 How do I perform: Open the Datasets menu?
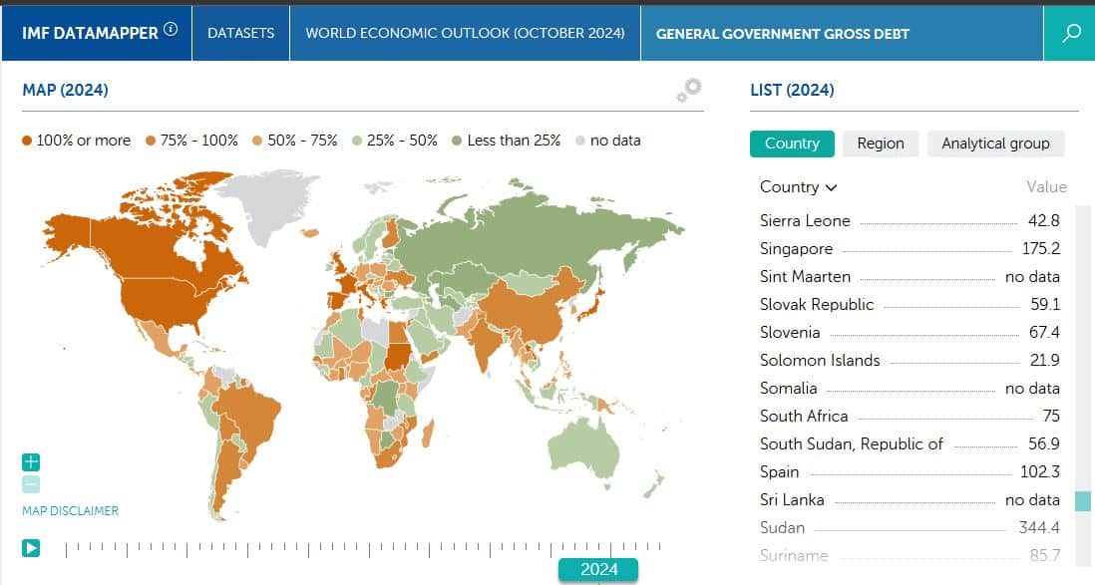point(240,33)
